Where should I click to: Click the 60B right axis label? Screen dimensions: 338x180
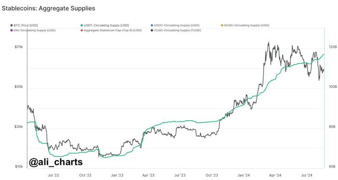[332, 166]
